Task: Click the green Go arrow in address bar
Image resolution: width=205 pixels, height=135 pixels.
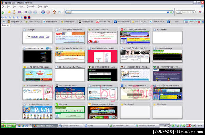Action: [171, 12]
